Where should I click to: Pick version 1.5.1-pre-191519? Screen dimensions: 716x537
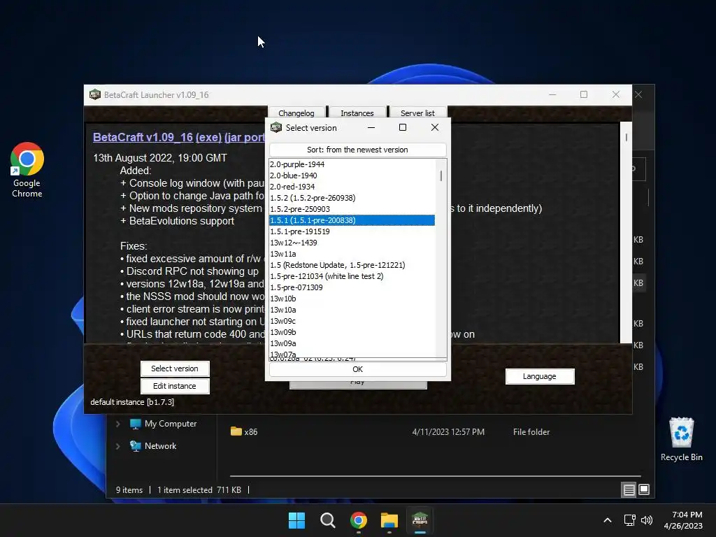[352, 231]
